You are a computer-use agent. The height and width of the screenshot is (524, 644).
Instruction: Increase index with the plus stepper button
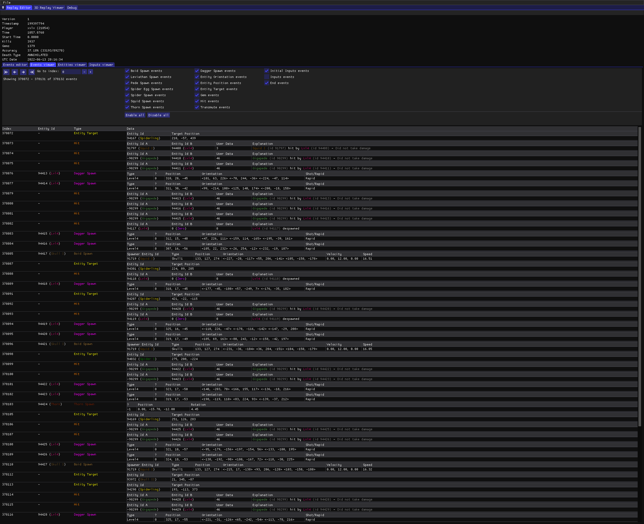(x=90, y=72)
